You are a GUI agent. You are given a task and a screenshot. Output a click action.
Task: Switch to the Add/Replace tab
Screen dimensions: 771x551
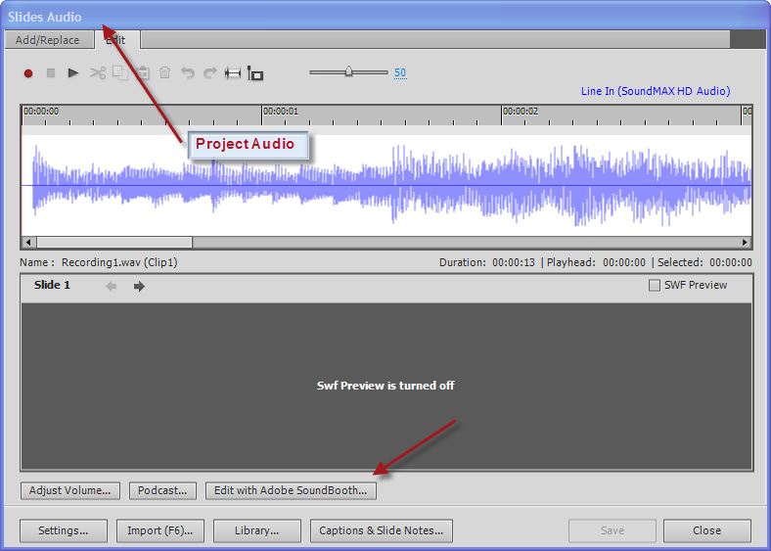[x=47, y=40]
